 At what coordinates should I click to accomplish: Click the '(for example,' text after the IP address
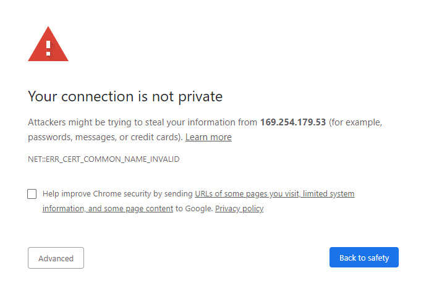point(355,122)
